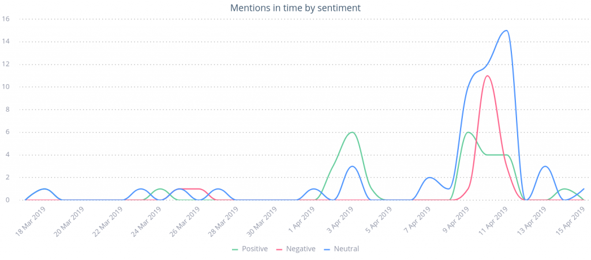Click the pink Negative legend line marker
Image resolution: width=591 pixels, height=260 pixels.
pyautogui.click(x=280, y=249)
